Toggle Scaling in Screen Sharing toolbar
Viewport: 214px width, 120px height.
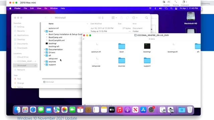point(176,2)
